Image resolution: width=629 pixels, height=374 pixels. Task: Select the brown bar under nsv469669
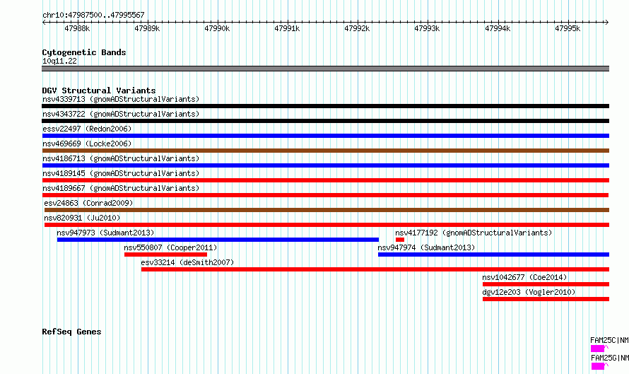coord(325,151)
